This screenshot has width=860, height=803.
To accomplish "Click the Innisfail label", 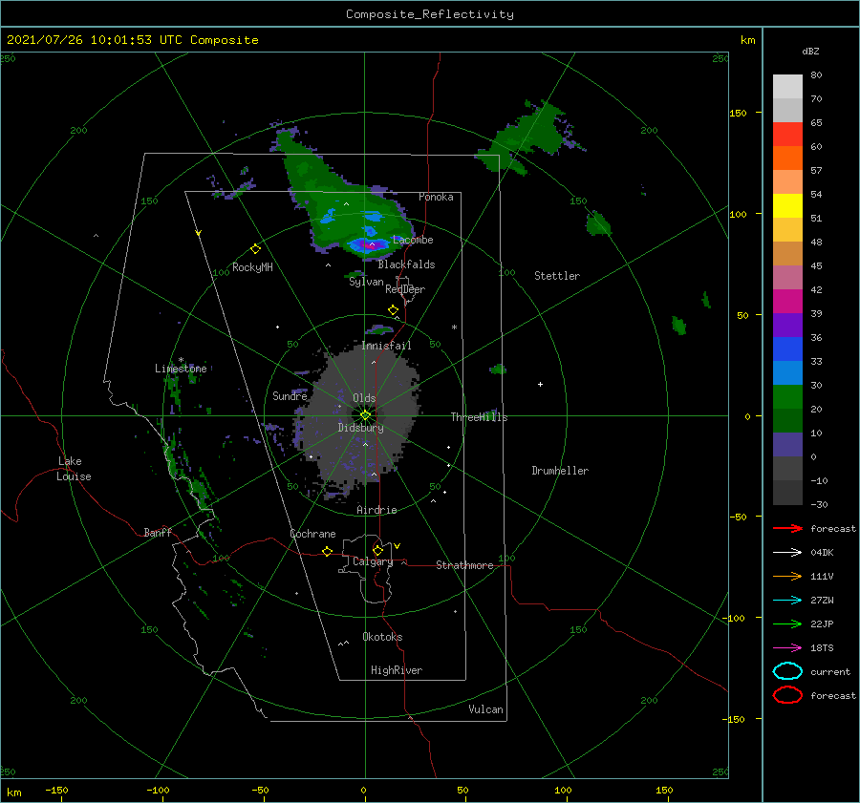I will tap(386, 346).
